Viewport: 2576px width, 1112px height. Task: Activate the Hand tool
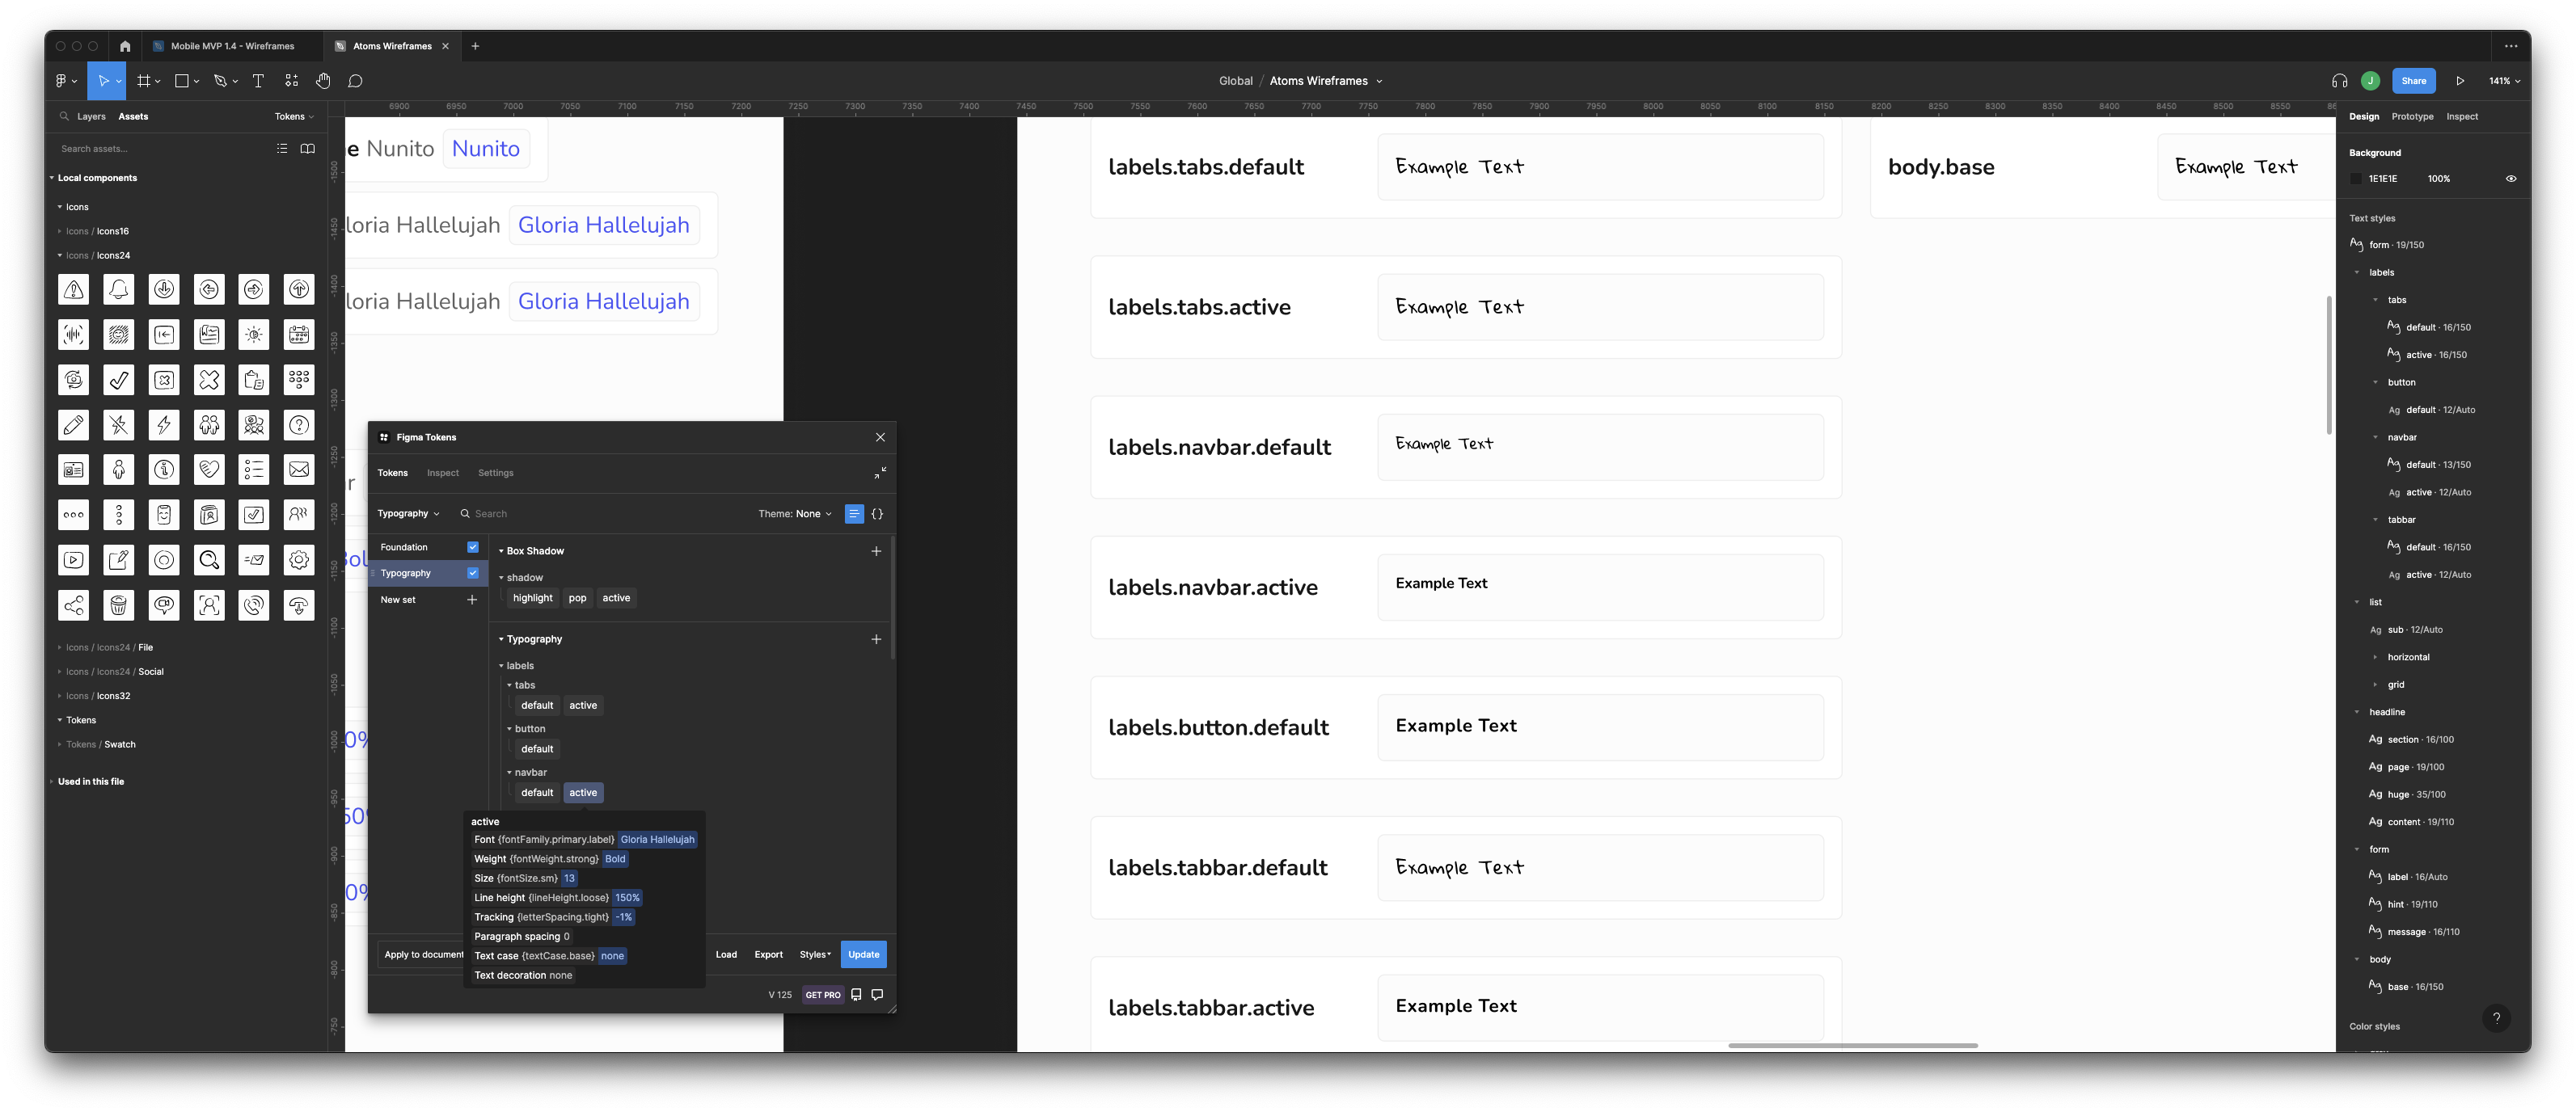[x=323, y=81]
